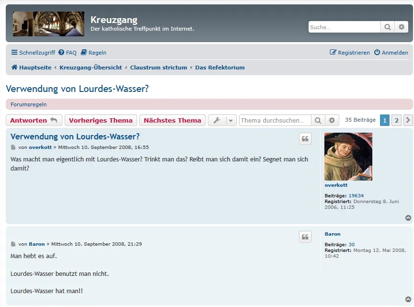This screenshot has height=307, width=414.
Task: Click the Registrieren link
Action: coord(350,53)
